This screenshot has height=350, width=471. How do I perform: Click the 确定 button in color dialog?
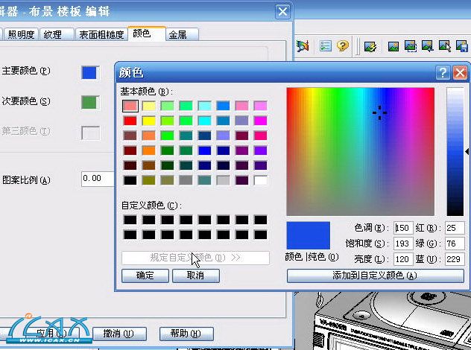tap(145, 276)
